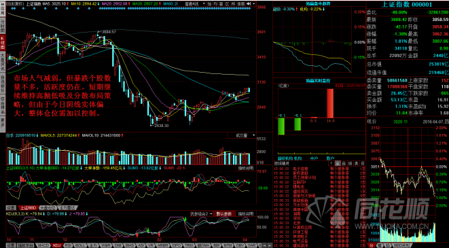
Task: Select the 分时图 item in left sidebar
Action: pyautogui.click(x=3, y=26)
